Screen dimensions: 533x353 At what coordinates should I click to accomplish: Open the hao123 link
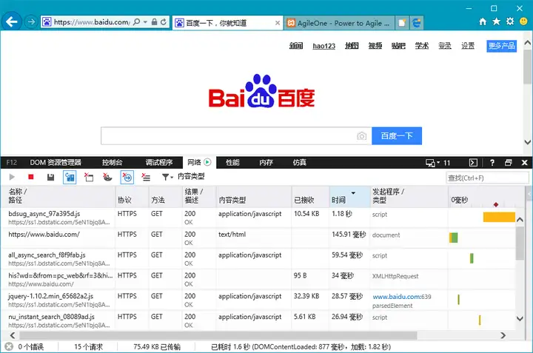pos(324,46)
